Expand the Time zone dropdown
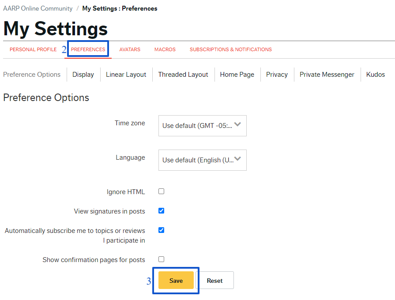This screenshot has width=395, height=300. tap(202, 125)
